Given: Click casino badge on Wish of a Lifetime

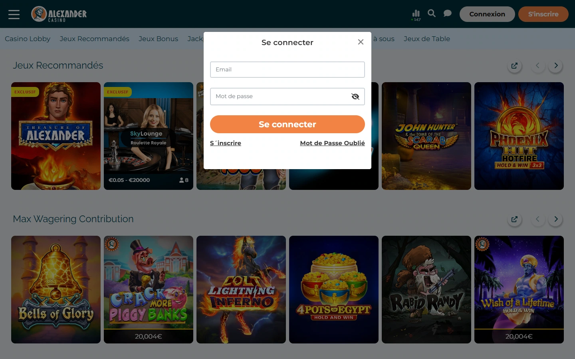Looking at the screenshot, I should pos(482,244).
